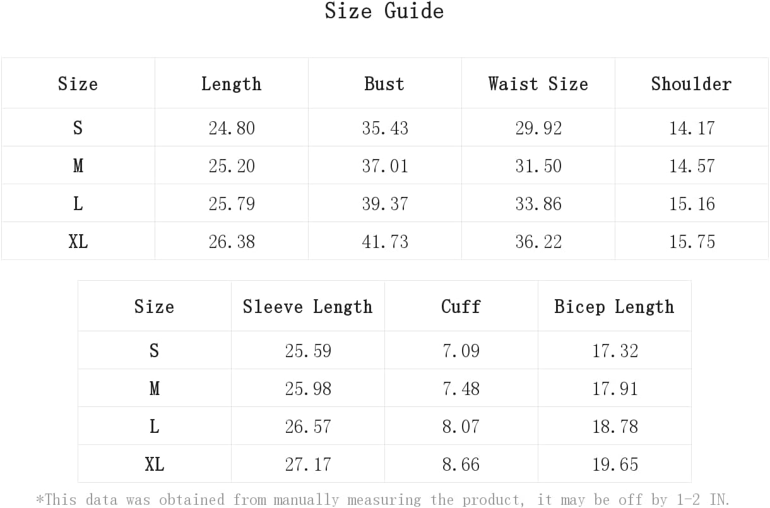Select the 27.17 sleeve length value
This screenshot has height=508, width=770.
click(x=308, y=464)
